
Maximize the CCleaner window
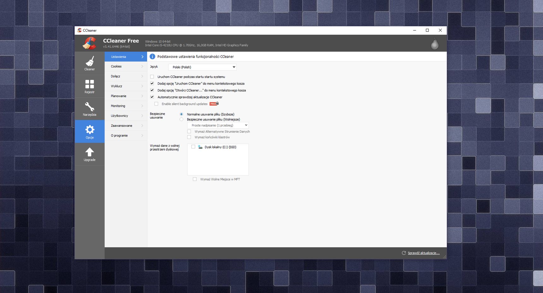pos(427,30)
